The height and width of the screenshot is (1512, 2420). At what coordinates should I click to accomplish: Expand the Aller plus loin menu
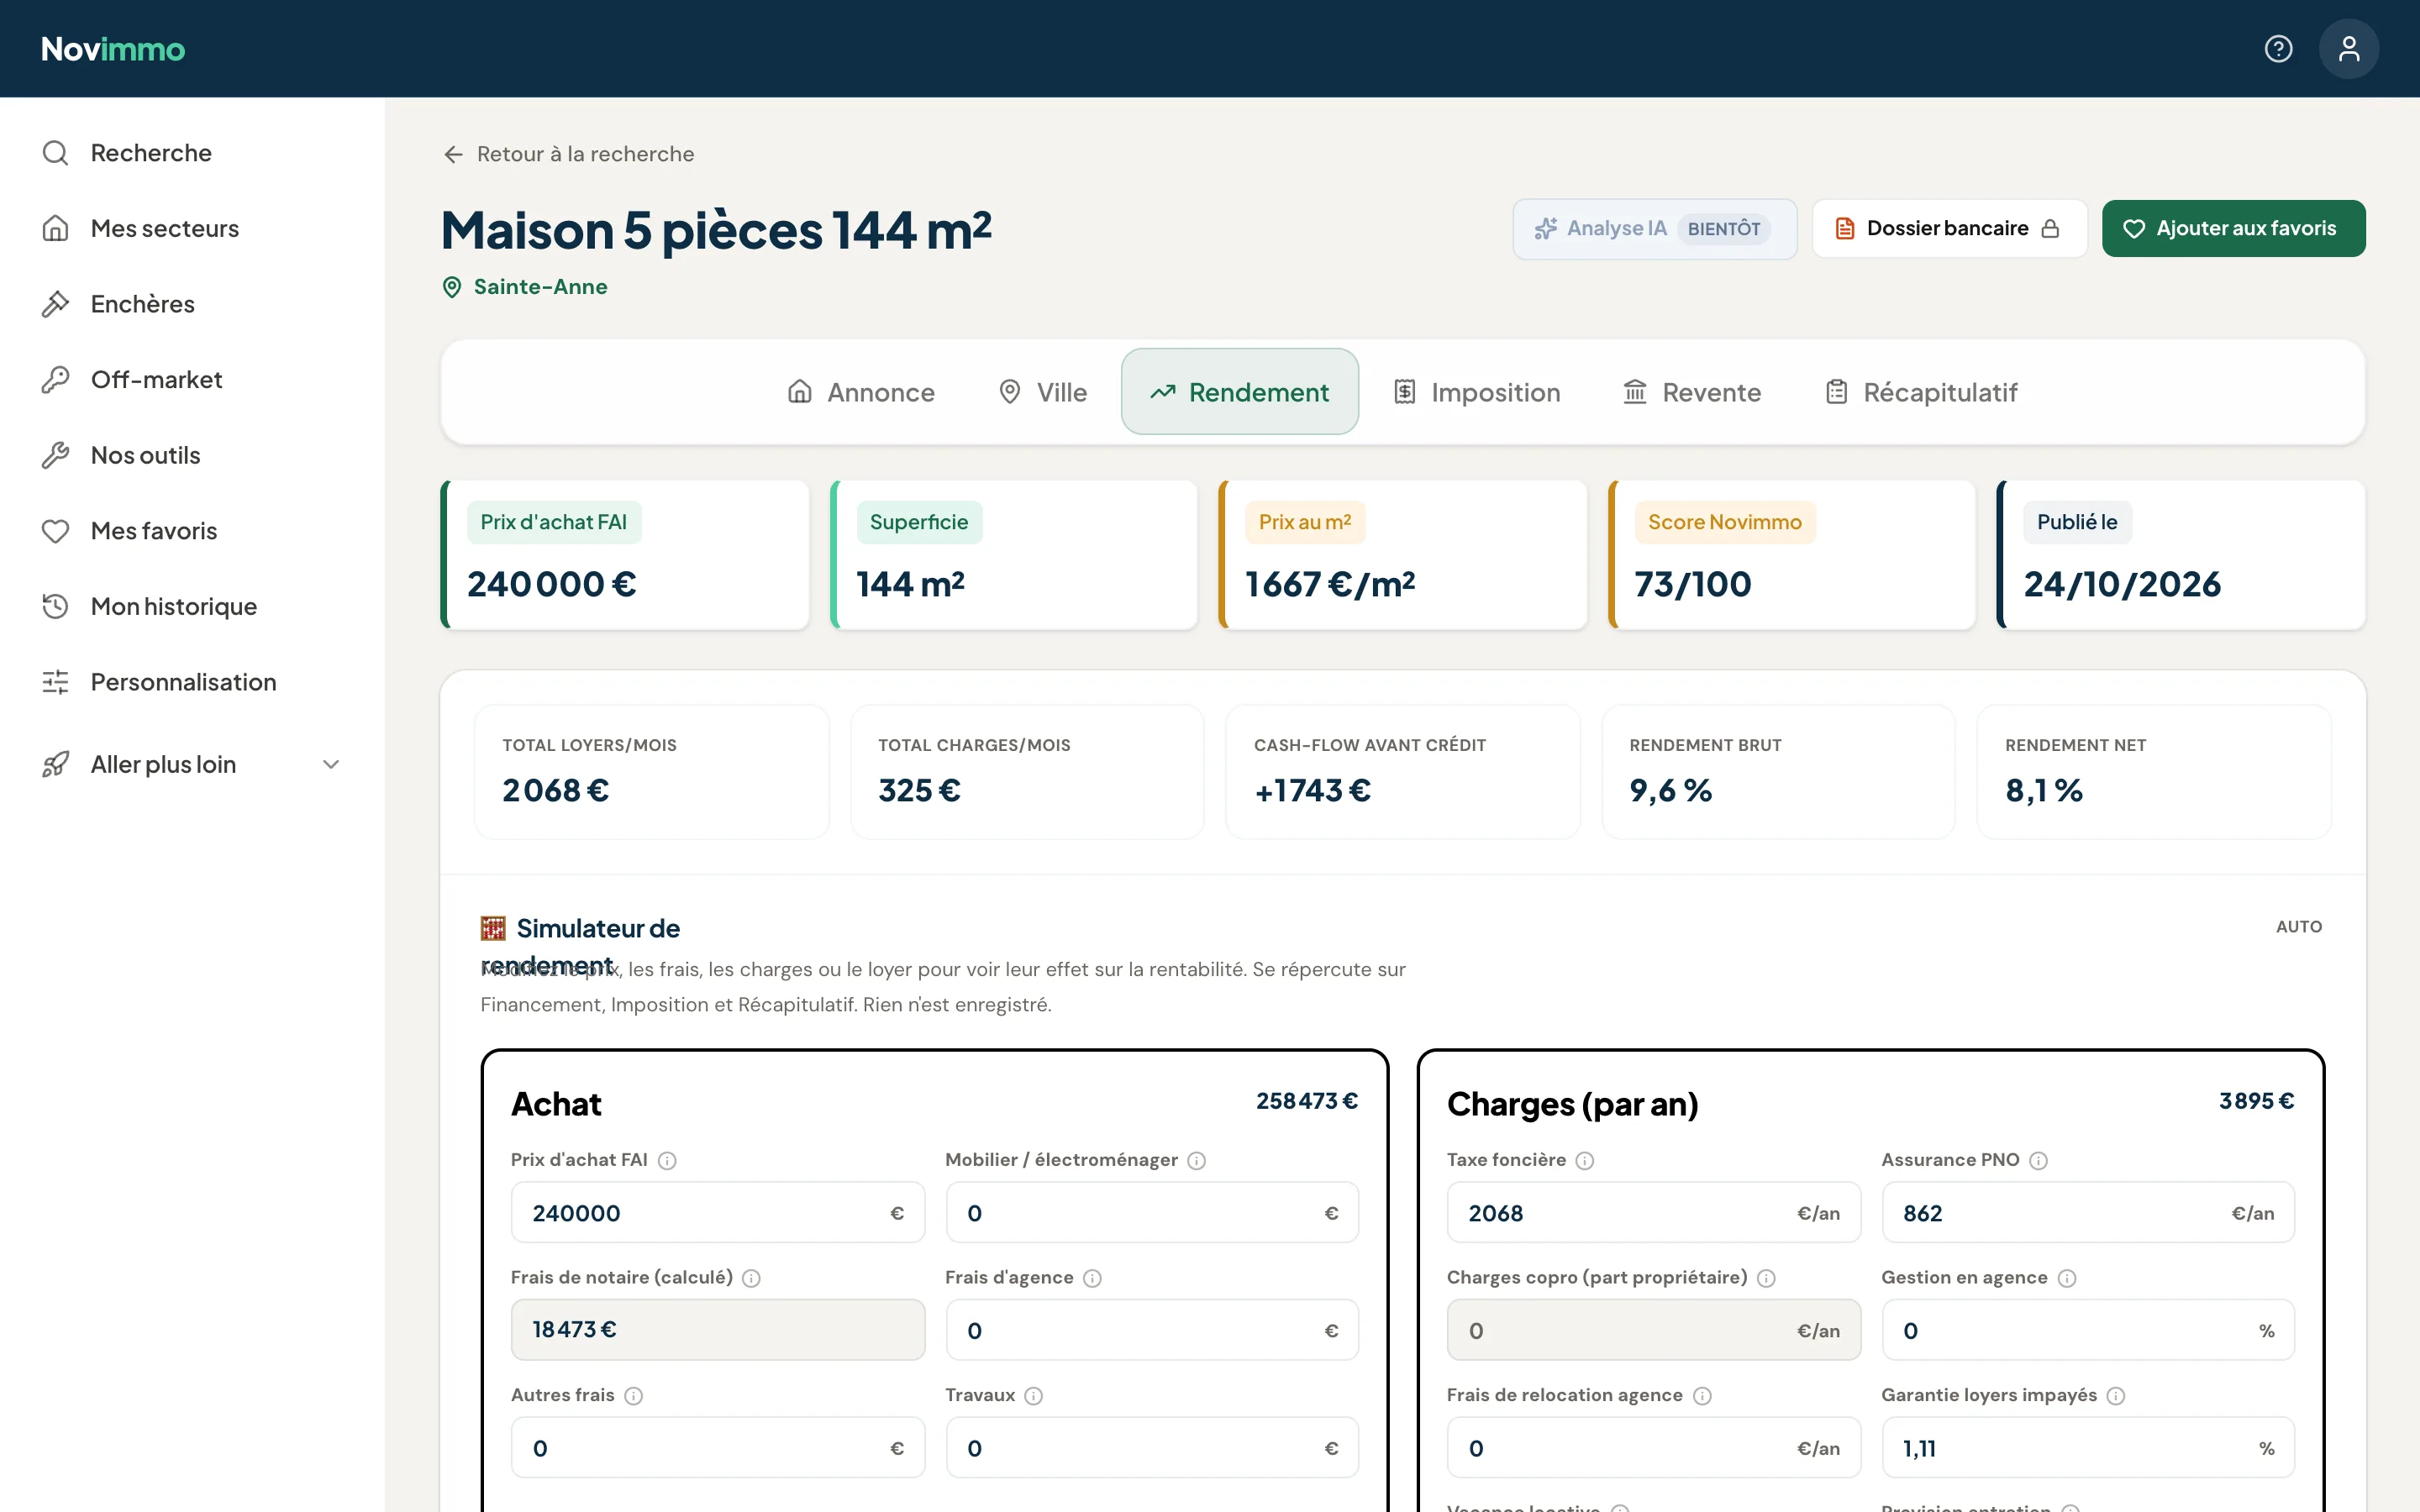click(x=192, y=764)
